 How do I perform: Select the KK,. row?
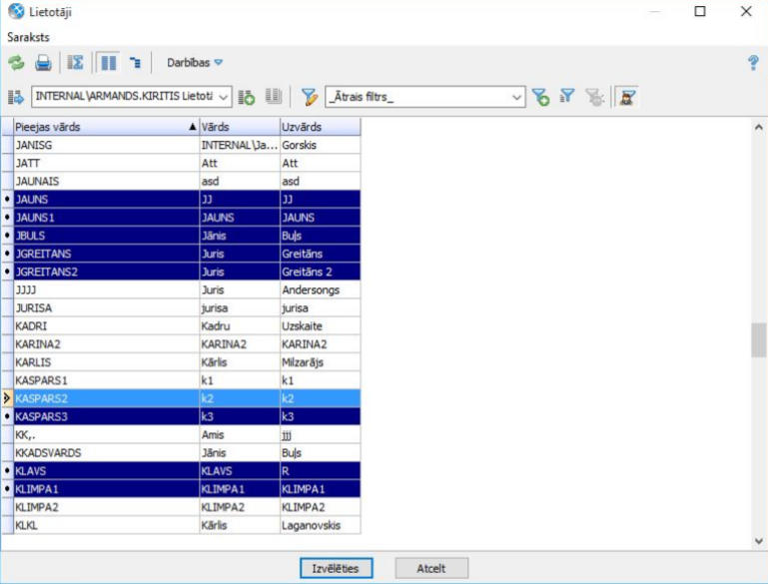pos(187,434)
